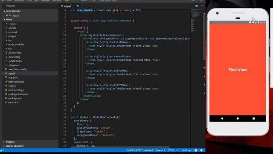Screen dimensions: 273x154
Task: Split the editor with the split icon
Action: 196,6
